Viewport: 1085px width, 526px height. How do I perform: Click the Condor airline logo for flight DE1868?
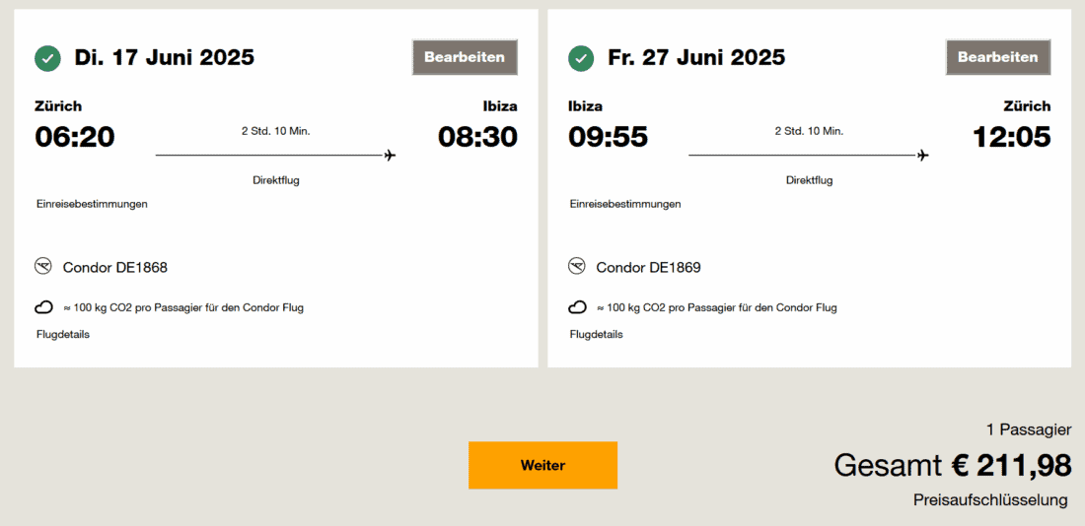coord(43,267)
